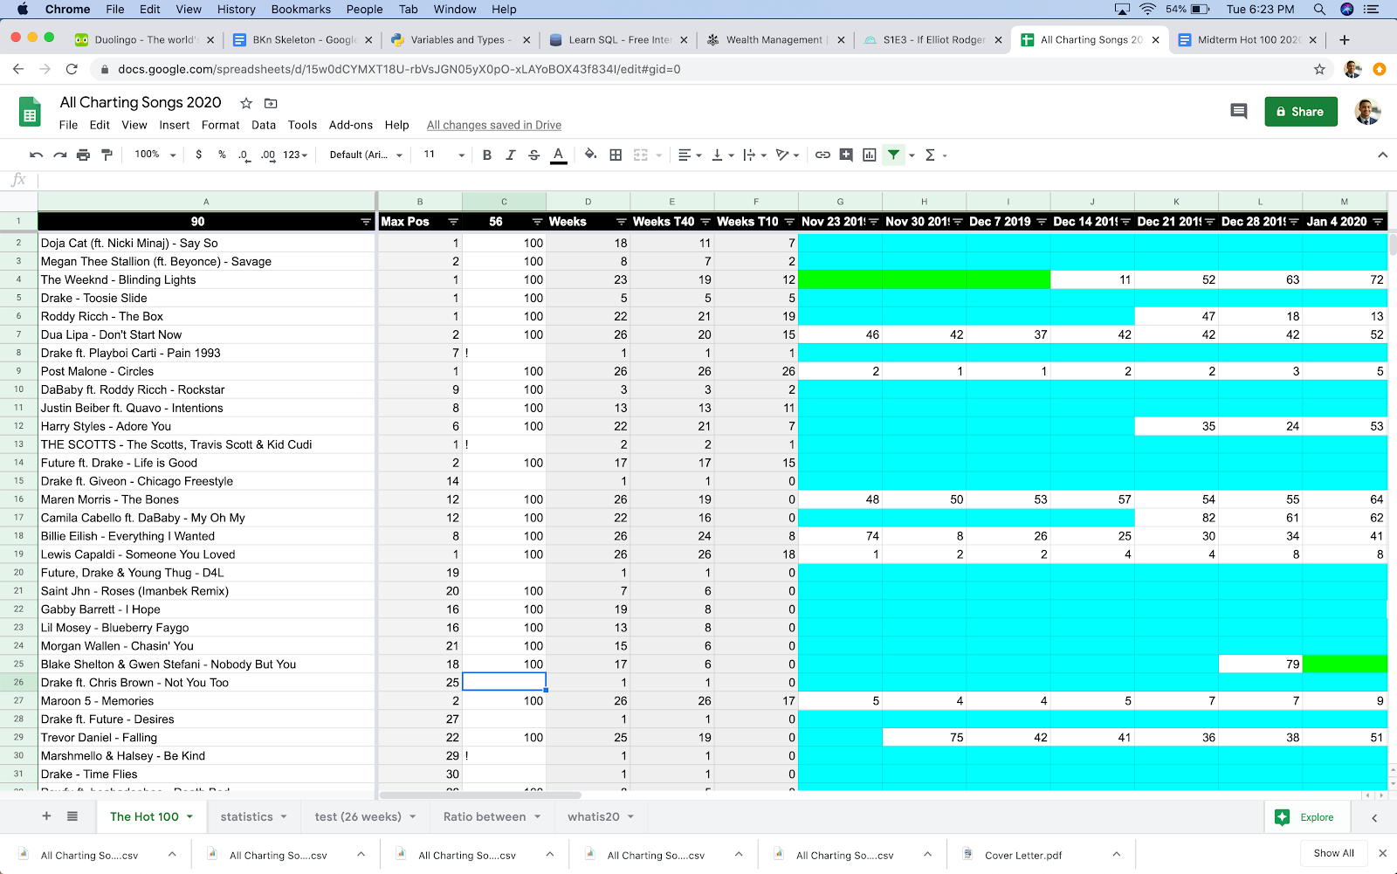Open Chrome's new tab button
Screen dimensions: 1397x874
pos(1345,39)
